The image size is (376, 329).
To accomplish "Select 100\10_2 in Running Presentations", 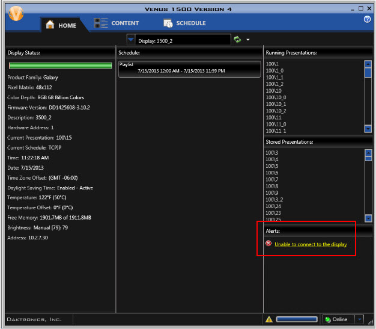I will click(x=276, y=111).
